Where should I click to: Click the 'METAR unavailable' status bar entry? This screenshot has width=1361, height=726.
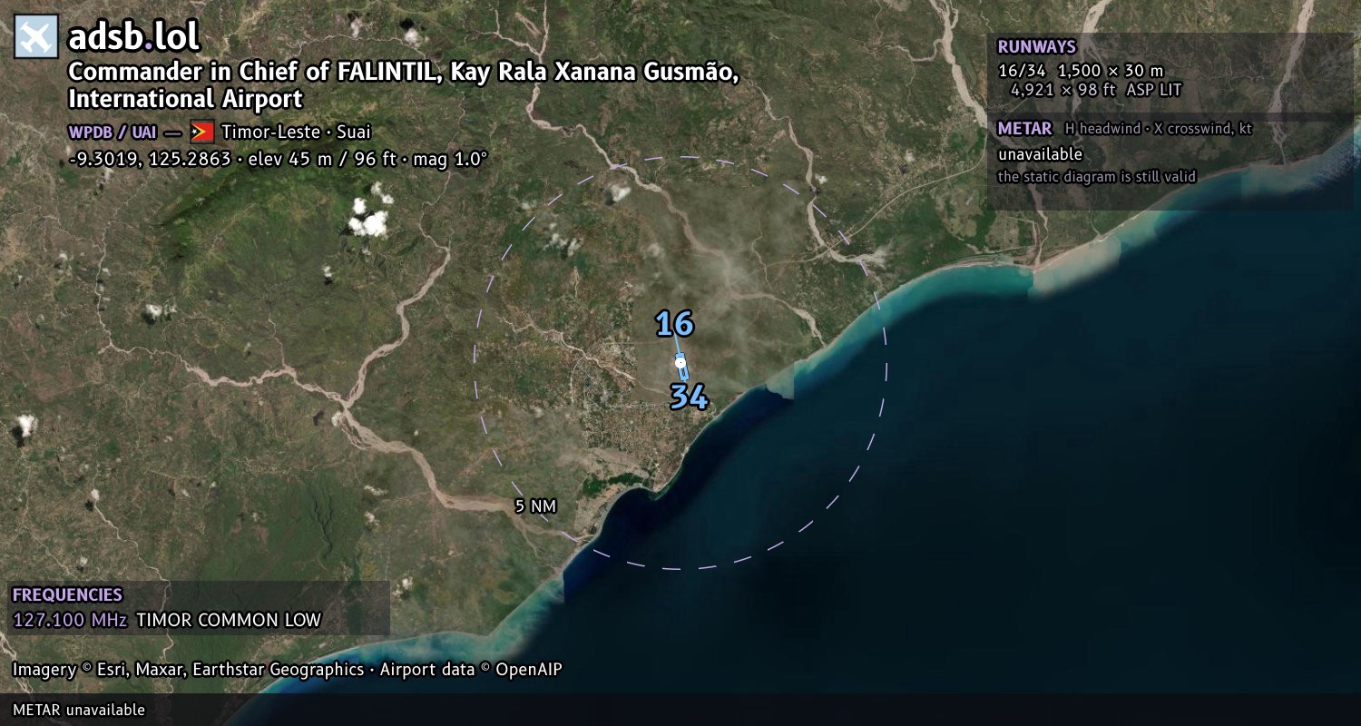(79, 710)
